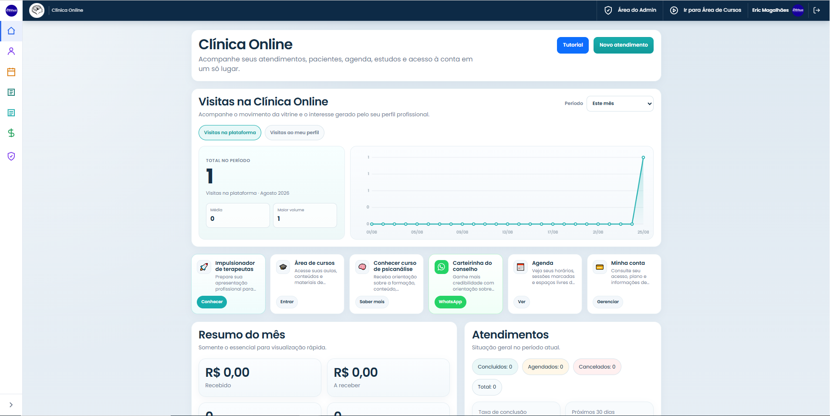830x416 pixels.
Task: Open the orange calendar icon in sidebar
Action: (11, 72)
